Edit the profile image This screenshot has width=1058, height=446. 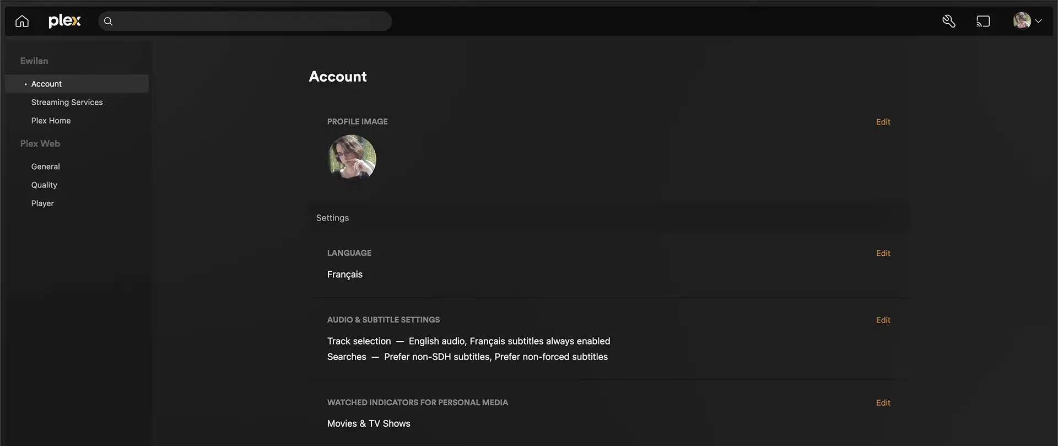point(883,122)
